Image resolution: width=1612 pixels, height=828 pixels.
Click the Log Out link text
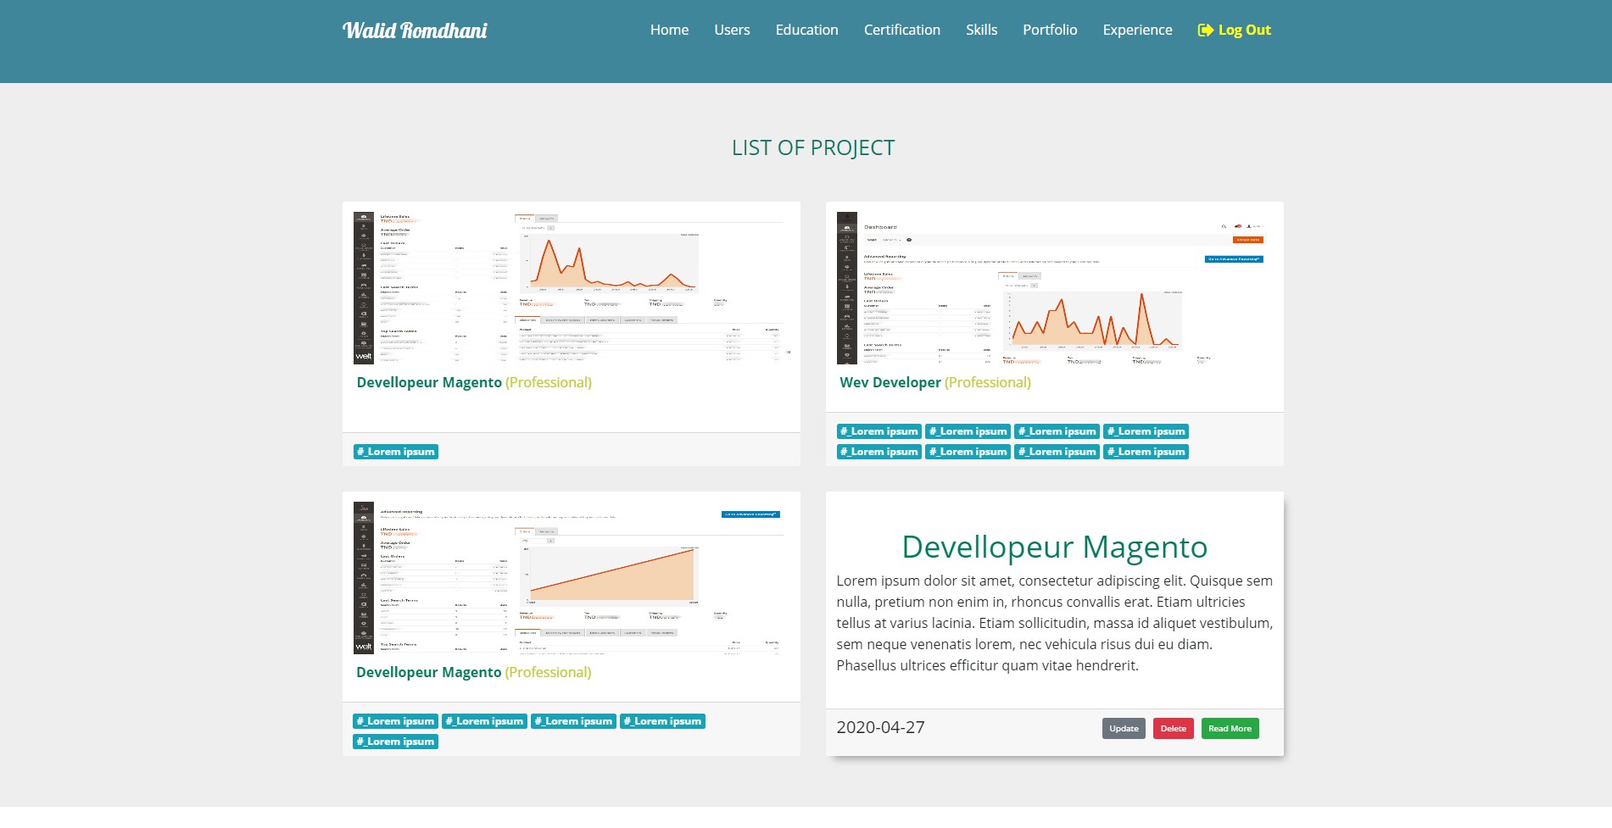[1244, 30]
